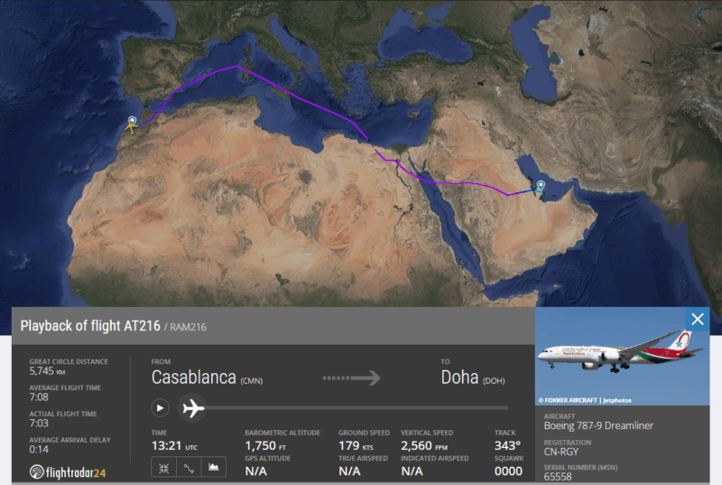
Task: Close the flight playback panel
Action: 697,319
